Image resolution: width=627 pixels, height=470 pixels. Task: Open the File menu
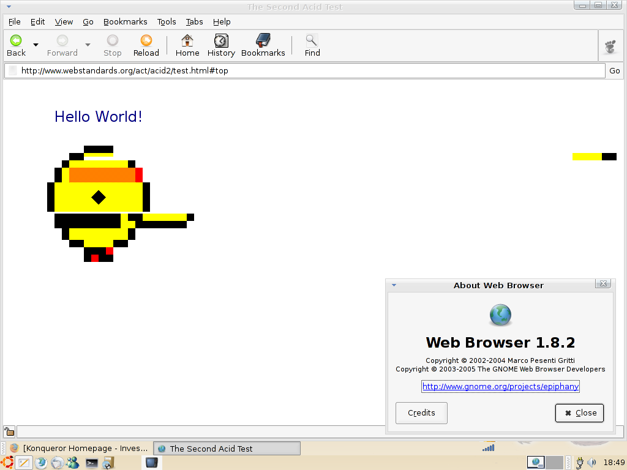[15, 22]
